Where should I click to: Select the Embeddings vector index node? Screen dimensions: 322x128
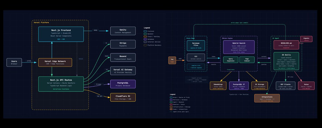(218, 86)
